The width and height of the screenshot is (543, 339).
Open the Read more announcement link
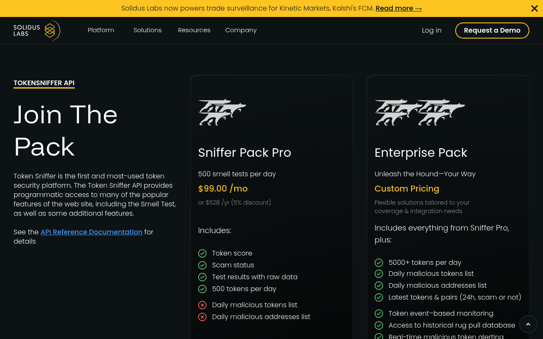[398, 8]
